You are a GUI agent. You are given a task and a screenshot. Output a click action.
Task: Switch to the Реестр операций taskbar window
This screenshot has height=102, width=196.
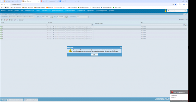(31, 100)
